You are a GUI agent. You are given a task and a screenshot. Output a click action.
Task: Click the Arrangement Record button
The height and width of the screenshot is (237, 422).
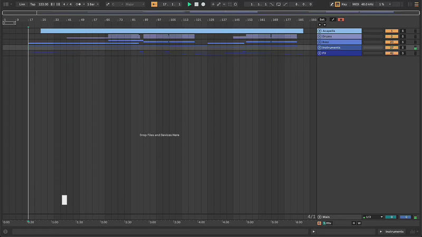tap(203, 4)
